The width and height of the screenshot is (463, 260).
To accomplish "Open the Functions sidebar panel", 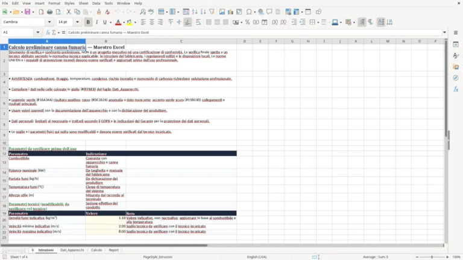I will (x=456, y=89).
